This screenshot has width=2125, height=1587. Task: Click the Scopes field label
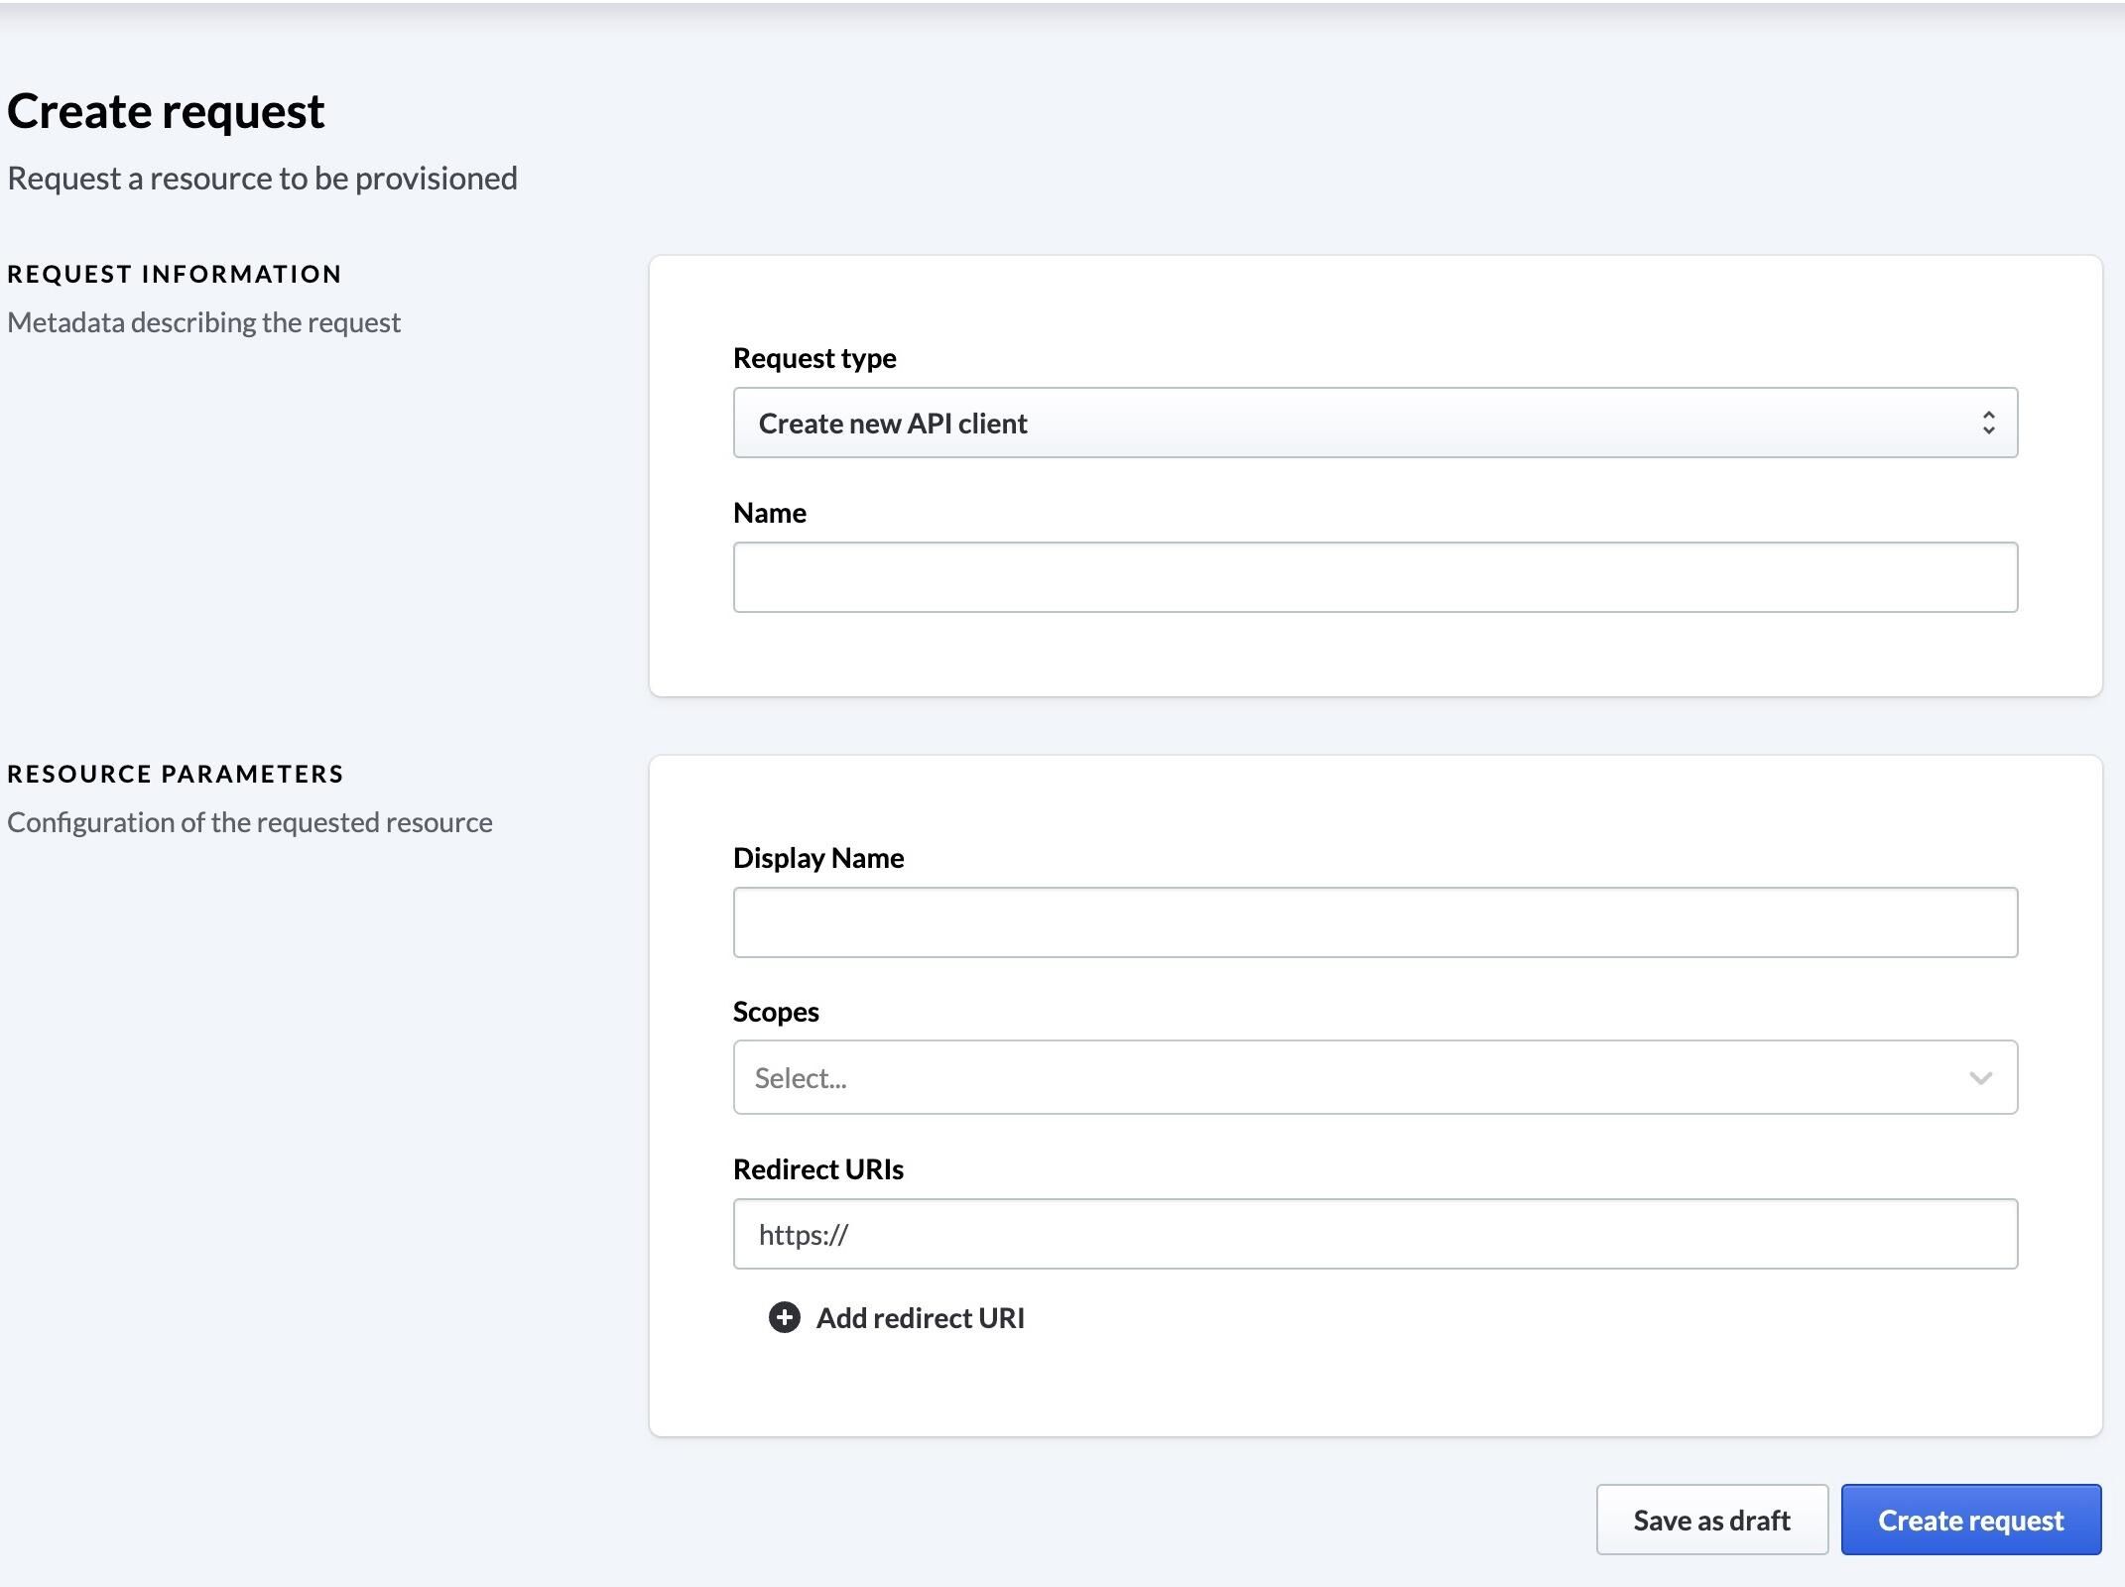[x=777, y=1011]
